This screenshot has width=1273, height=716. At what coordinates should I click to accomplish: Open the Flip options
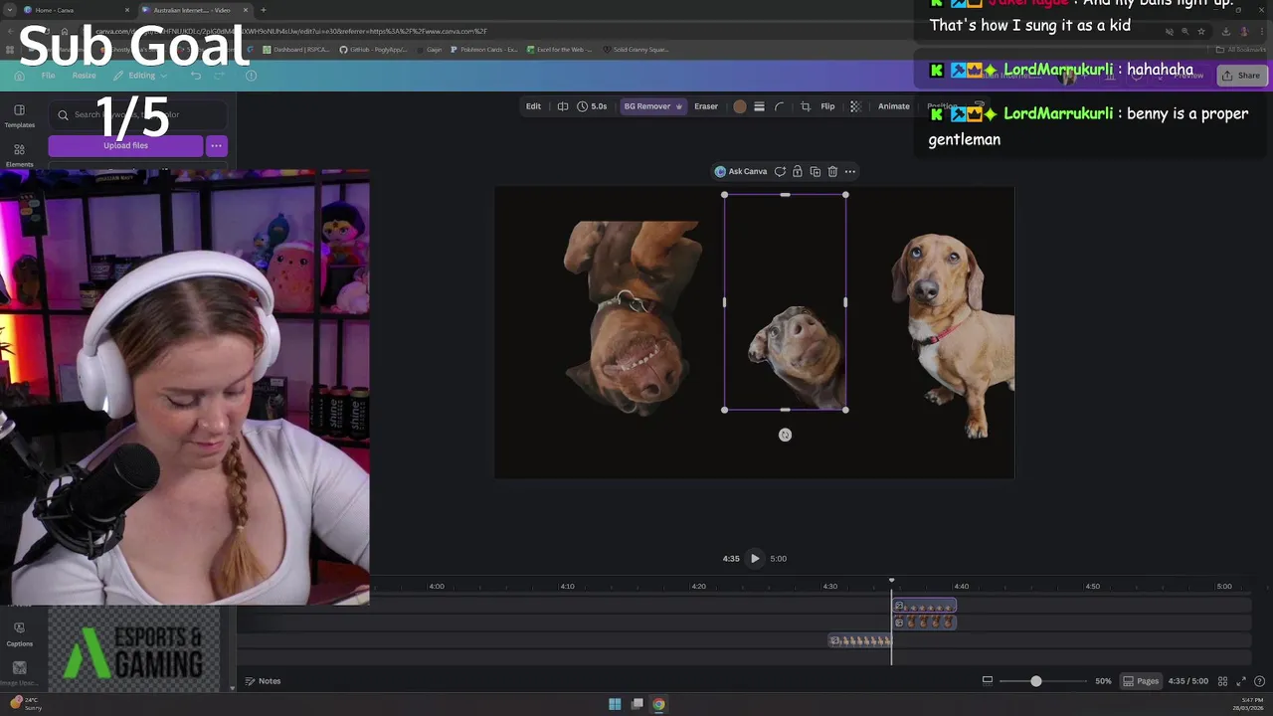827,106
